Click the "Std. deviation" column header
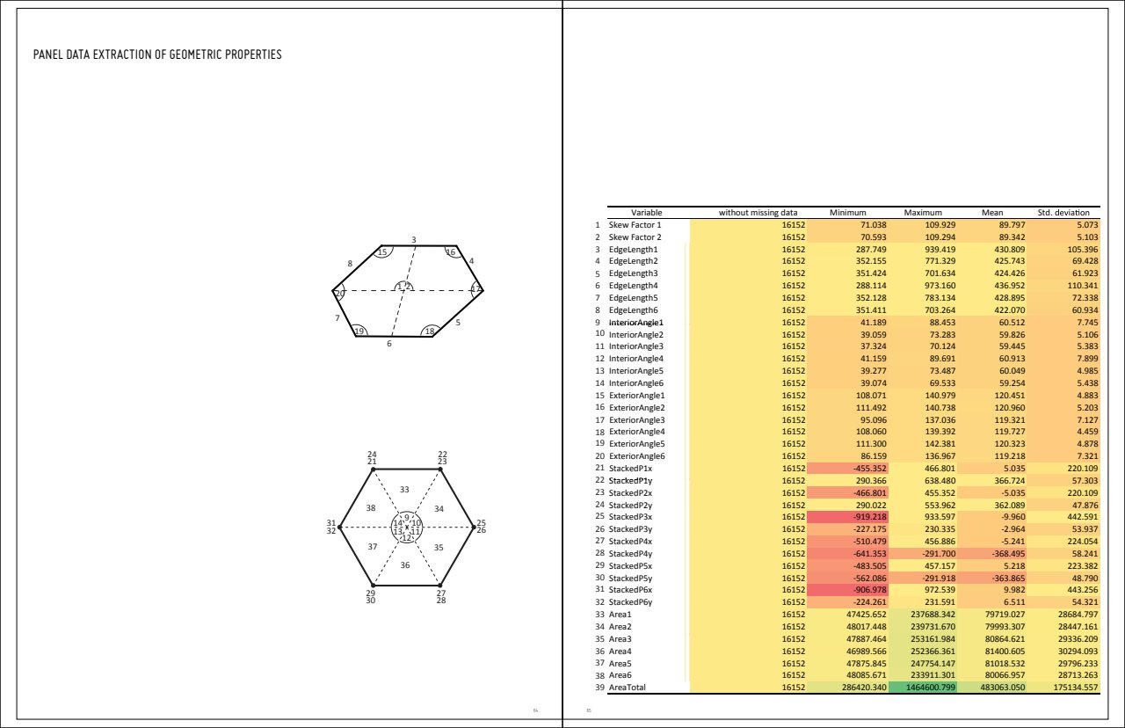This screenshot has width=1125, height=728. tap(1064, 213)
